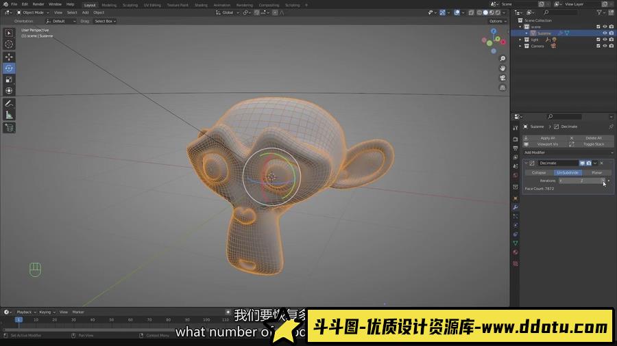Select the Scale tool in left toolbar

(x=9, y=79)
